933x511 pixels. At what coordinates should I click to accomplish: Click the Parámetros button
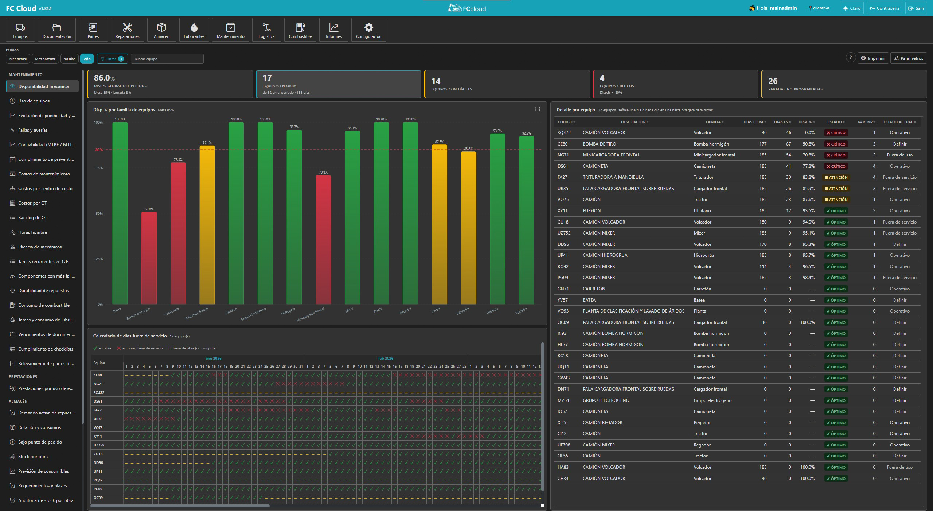coord(908,58)
